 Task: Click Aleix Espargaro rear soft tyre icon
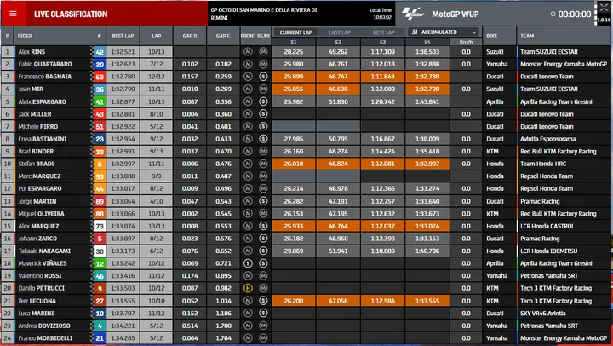263,101
